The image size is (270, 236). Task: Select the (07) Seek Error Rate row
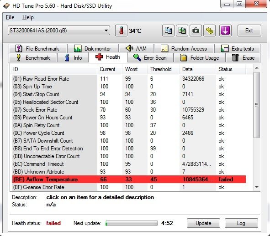[x=129, y=110]
